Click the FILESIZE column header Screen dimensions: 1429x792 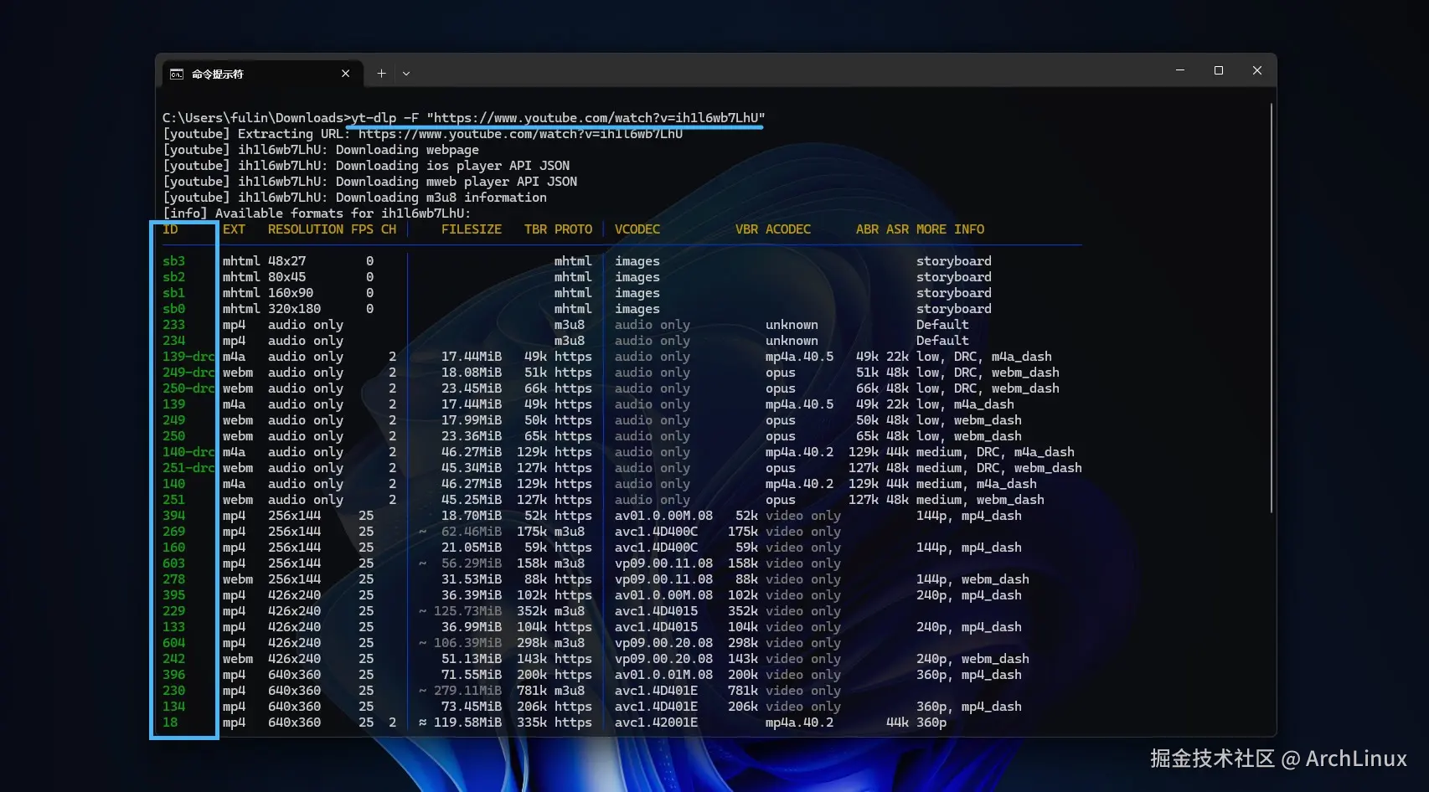click(x=472, y=229)
